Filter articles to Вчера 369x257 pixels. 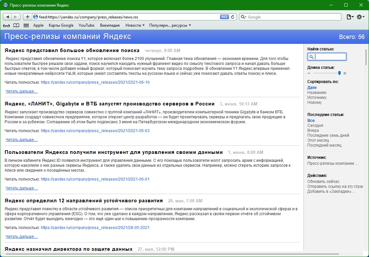[x=313, y=130]
